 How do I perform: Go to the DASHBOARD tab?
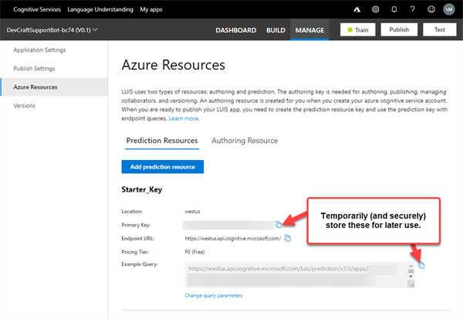pos(235,30)
